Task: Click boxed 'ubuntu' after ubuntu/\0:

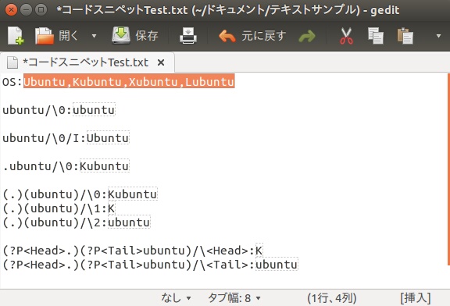Action: tap(94, 109)
